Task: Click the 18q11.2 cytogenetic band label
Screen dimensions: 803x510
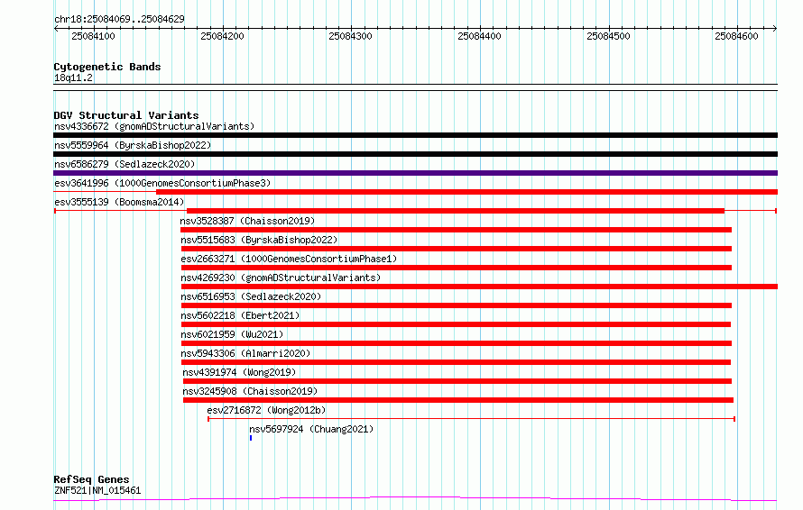Action: [x=73, y=77]
